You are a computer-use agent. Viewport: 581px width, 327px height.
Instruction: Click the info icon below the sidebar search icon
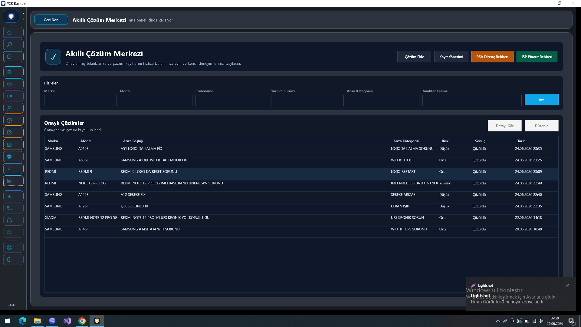point(13,57)
